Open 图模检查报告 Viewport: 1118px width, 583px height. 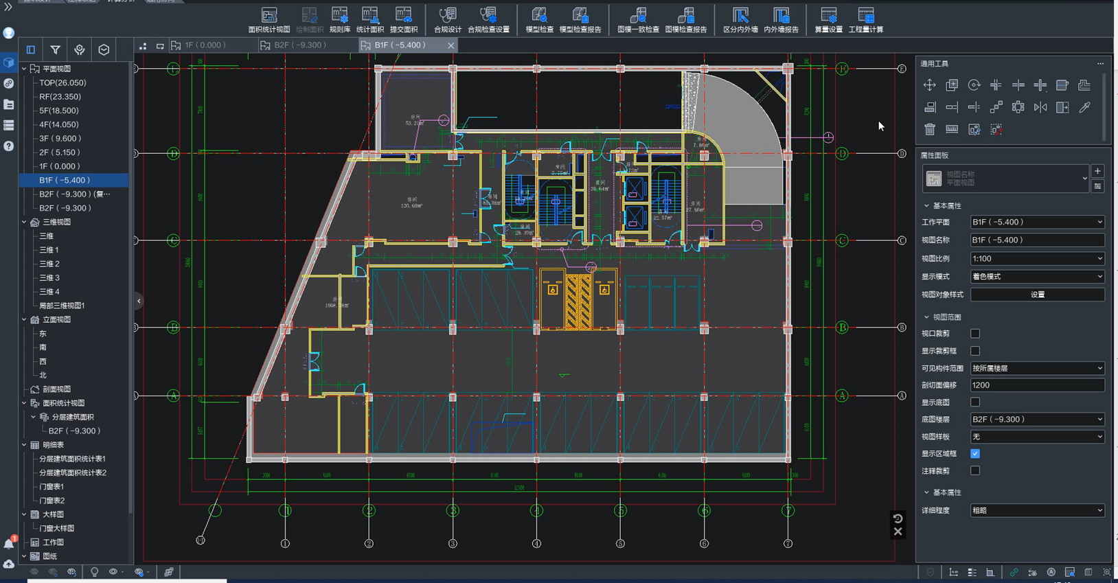(686, 20)
